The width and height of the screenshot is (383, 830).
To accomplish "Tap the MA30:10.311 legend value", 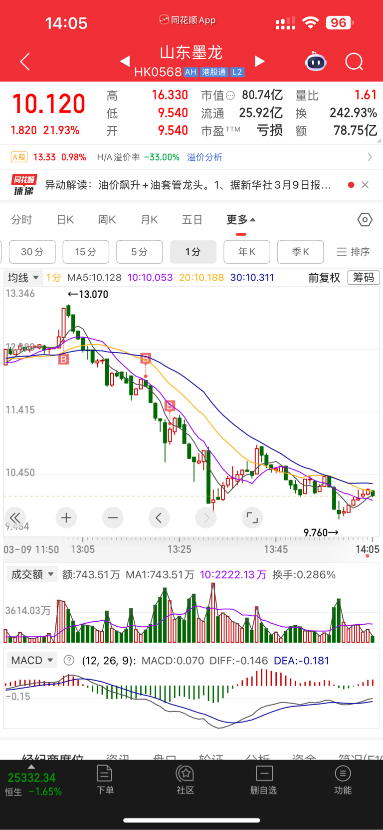I will (x=252, y=277).
